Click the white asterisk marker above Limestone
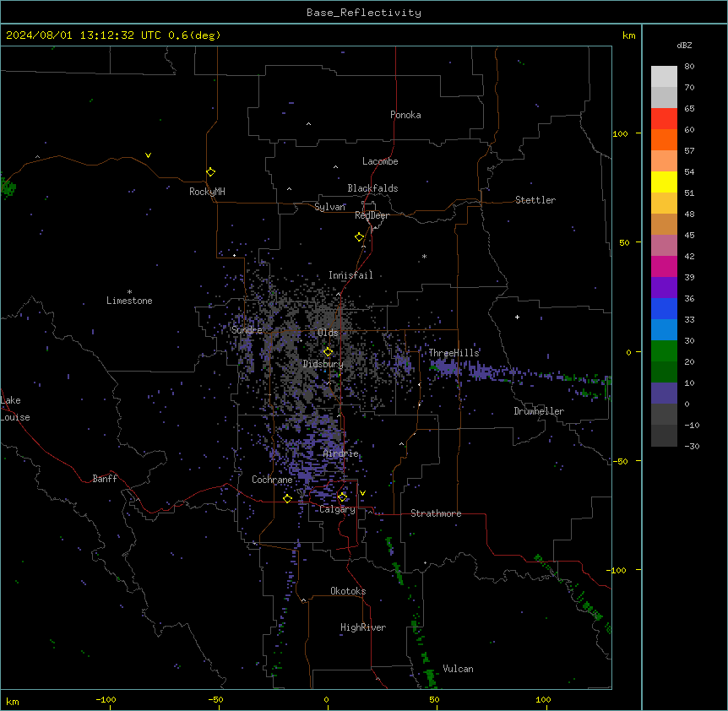Screen dimensions: 728x711 point(129,292)
